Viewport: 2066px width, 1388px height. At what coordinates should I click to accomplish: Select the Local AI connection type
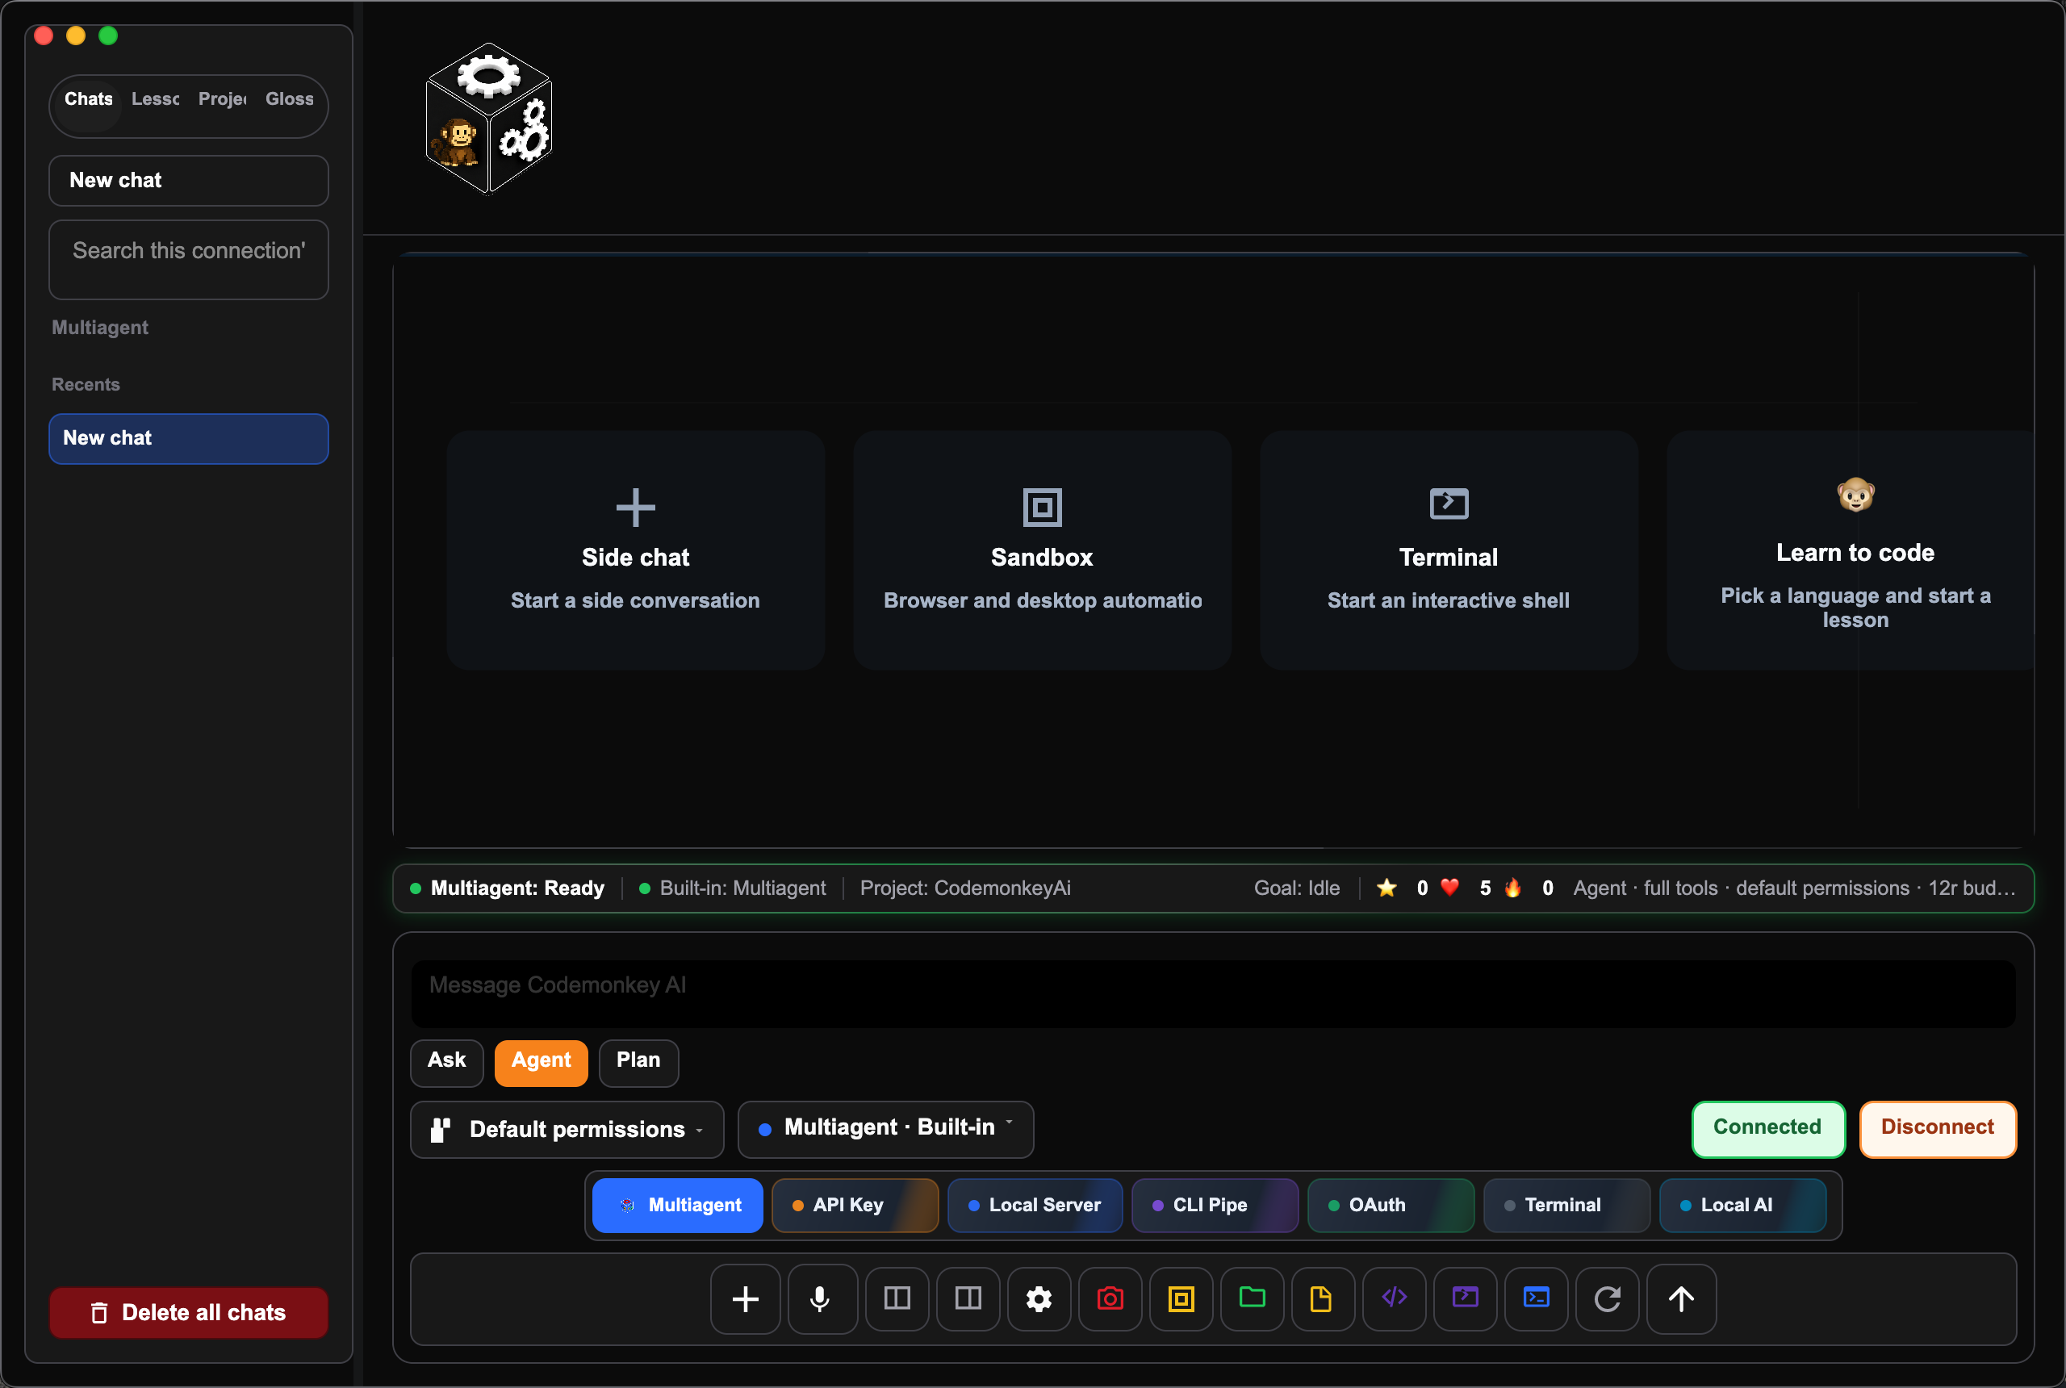click(1742, 1205)
